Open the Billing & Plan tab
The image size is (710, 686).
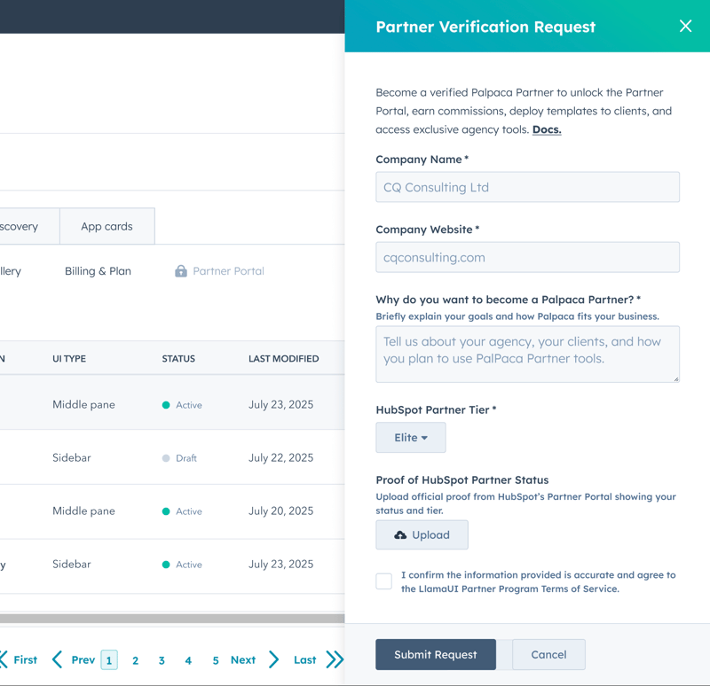point(98,271)
